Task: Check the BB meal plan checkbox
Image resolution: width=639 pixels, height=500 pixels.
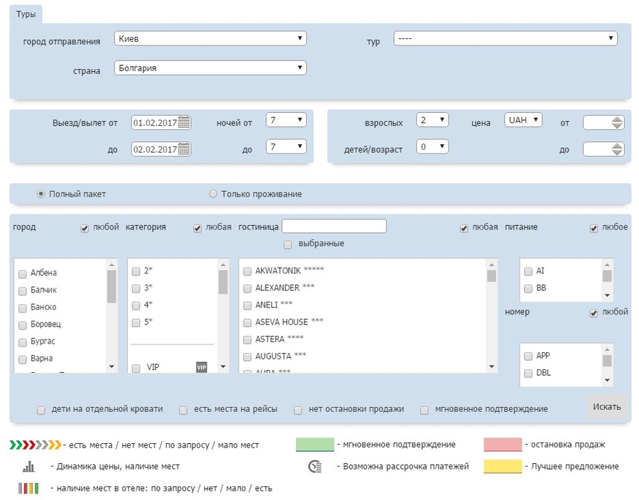Action: pos(528,288)
